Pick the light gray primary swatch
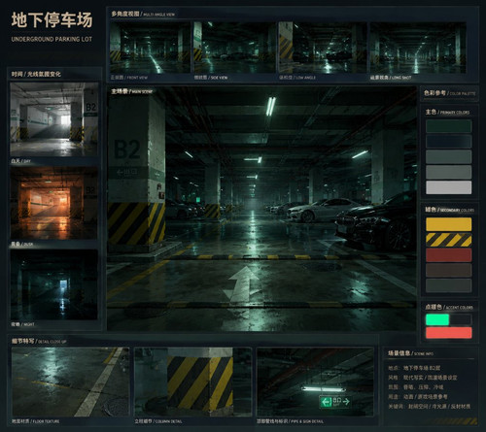This screenshot has height=432, width=486. [449, 187]
